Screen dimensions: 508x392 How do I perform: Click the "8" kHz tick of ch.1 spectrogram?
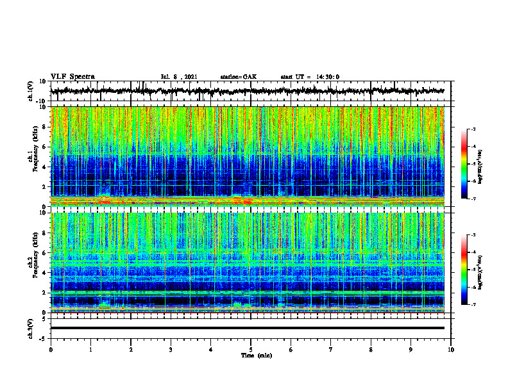(x=44, y=127)
